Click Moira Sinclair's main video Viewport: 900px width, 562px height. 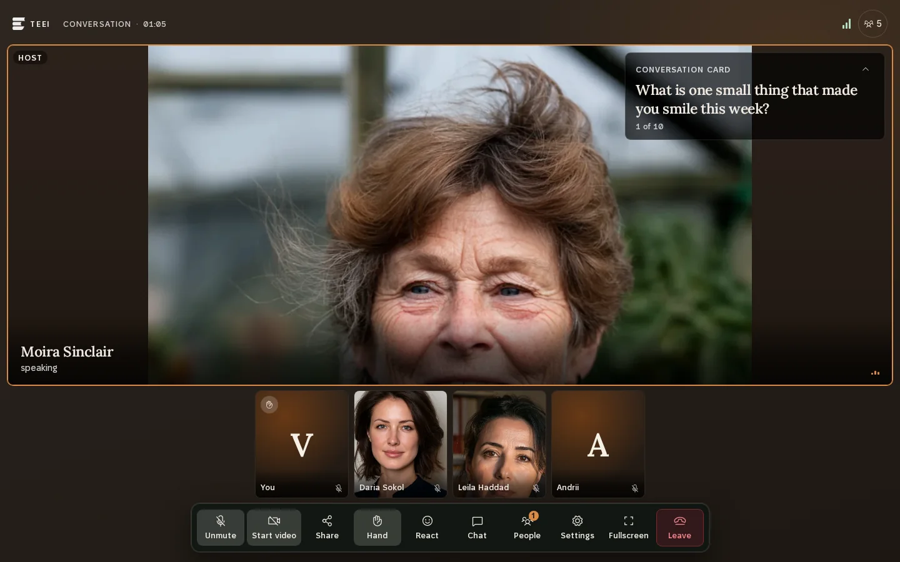click(450, 215)
